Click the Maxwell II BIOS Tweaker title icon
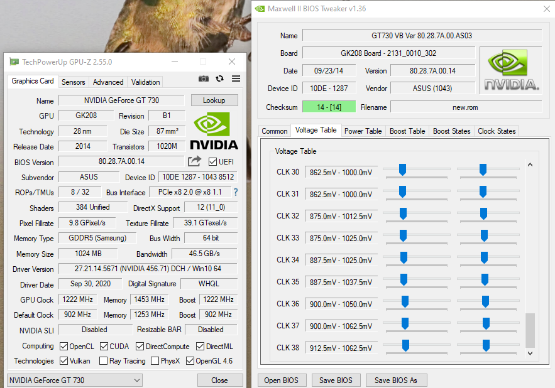The height and width of the screenshot is (388, 555). pyautogui.click(x=260, y=9)
